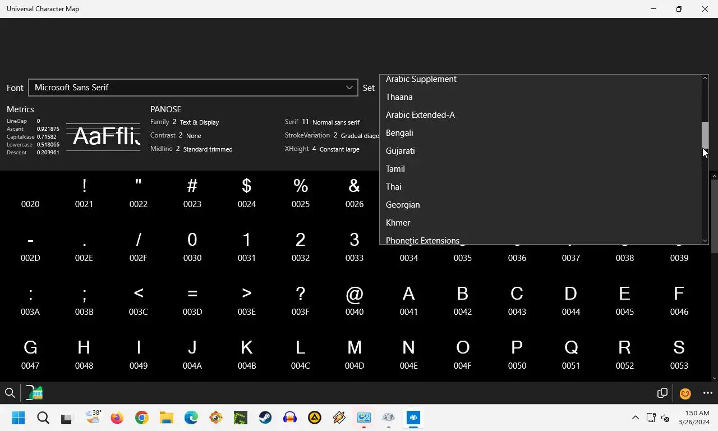Select the digit 0 character 0030
The width and height of the screenshot is (718, 431).
click(192, 246)
